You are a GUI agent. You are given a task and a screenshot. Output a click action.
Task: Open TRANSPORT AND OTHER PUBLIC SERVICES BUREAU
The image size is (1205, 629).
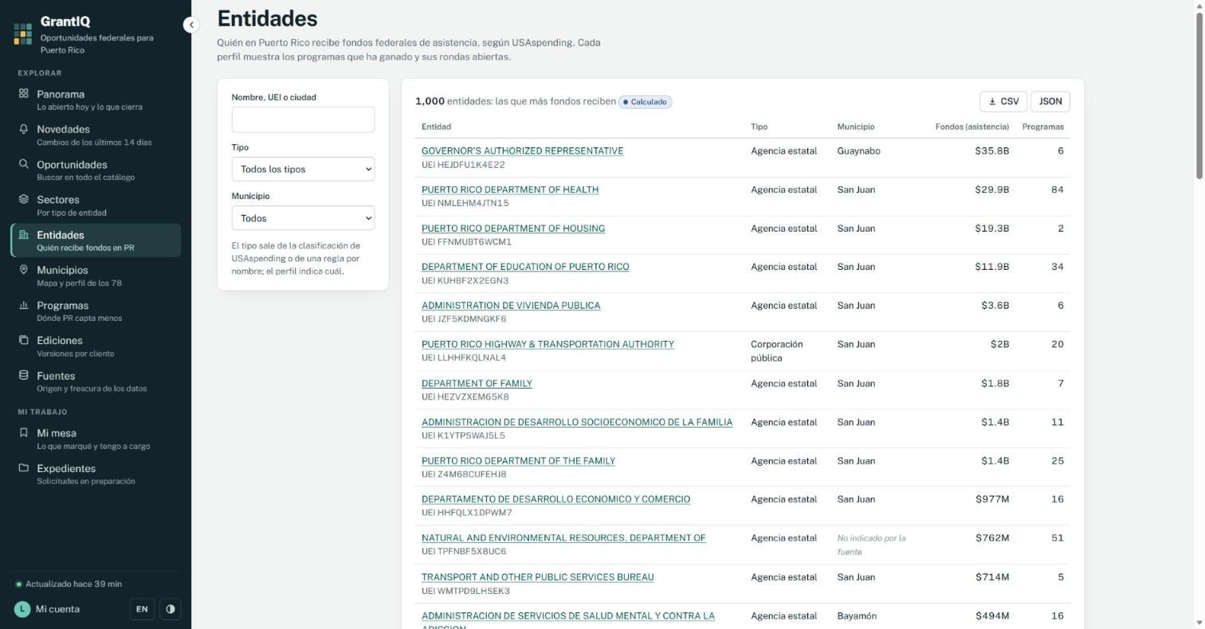point(538,577)
